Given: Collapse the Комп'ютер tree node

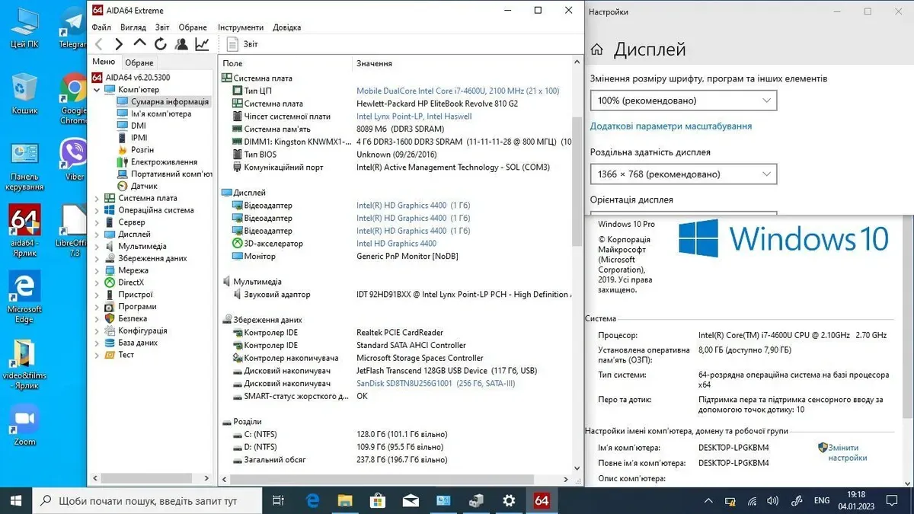Looking at the screenshot, I should click(97, 90).
